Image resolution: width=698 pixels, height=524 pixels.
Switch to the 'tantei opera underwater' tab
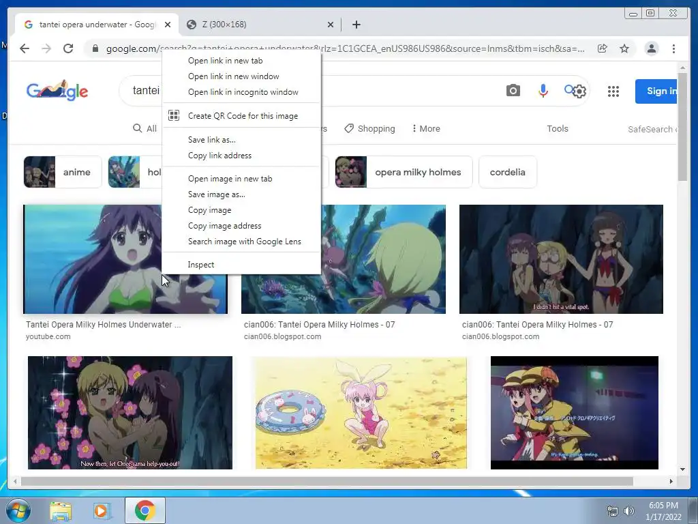tap(97, 25)
